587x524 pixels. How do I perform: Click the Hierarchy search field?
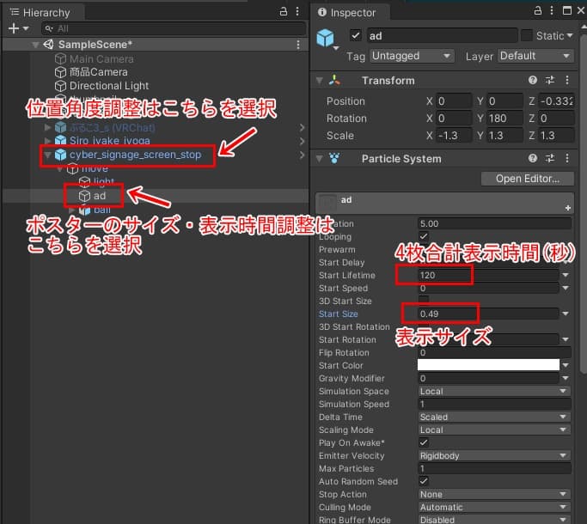pos(163,28)
